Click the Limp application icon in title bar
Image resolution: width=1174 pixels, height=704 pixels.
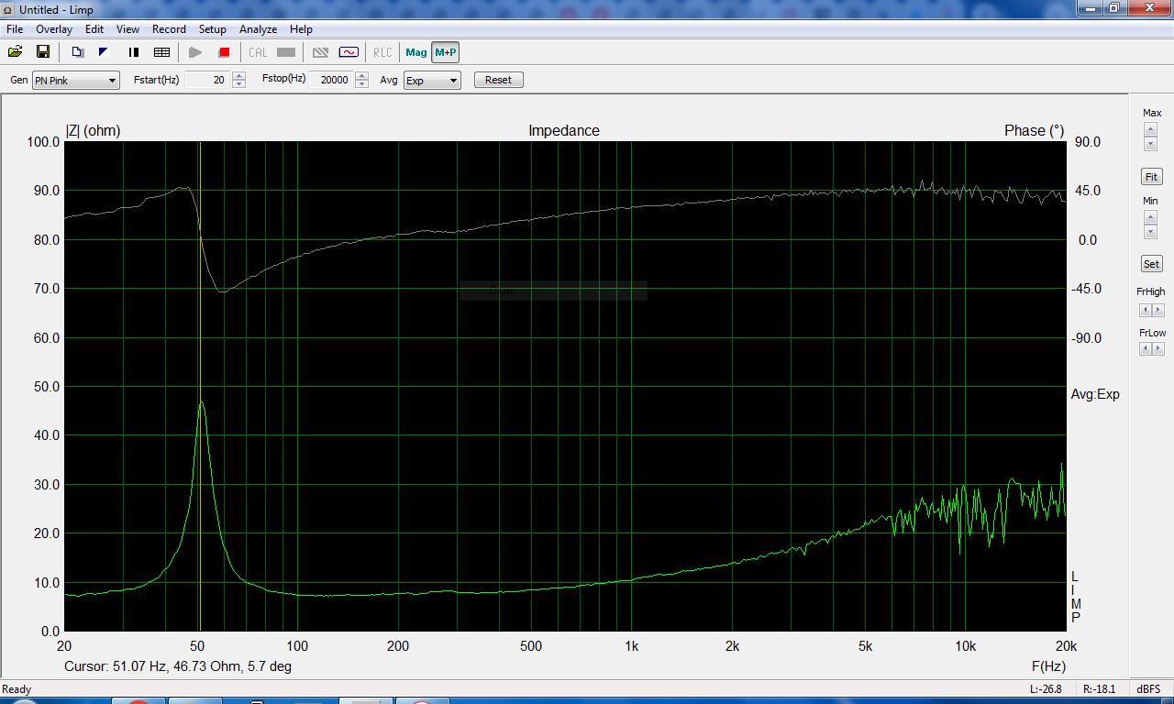click(9, 9)
